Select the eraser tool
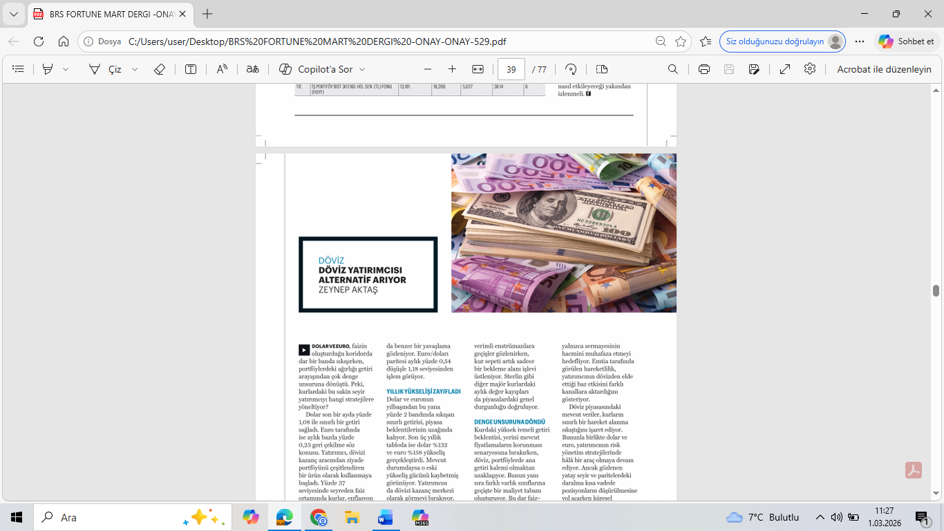Viewport: 944px width, 531px height. coord(159,69)
